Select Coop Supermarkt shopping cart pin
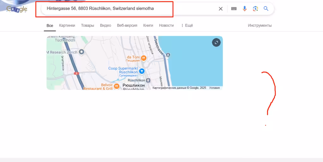This screenshot has height=162, width=323. [x=142, y=71]
